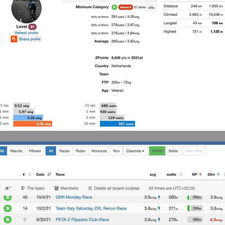The image size is (225, 225).
Task: Show only Run activities
Action: point(116,151)
